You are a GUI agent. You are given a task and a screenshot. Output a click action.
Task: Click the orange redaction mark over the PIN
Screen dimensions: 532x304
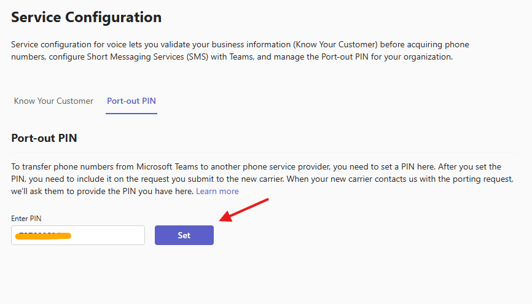tap(43, 235)
